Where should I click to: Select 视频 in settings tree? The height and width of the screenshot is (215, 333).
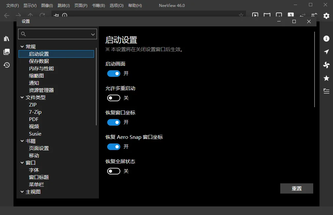coord(34,127)
